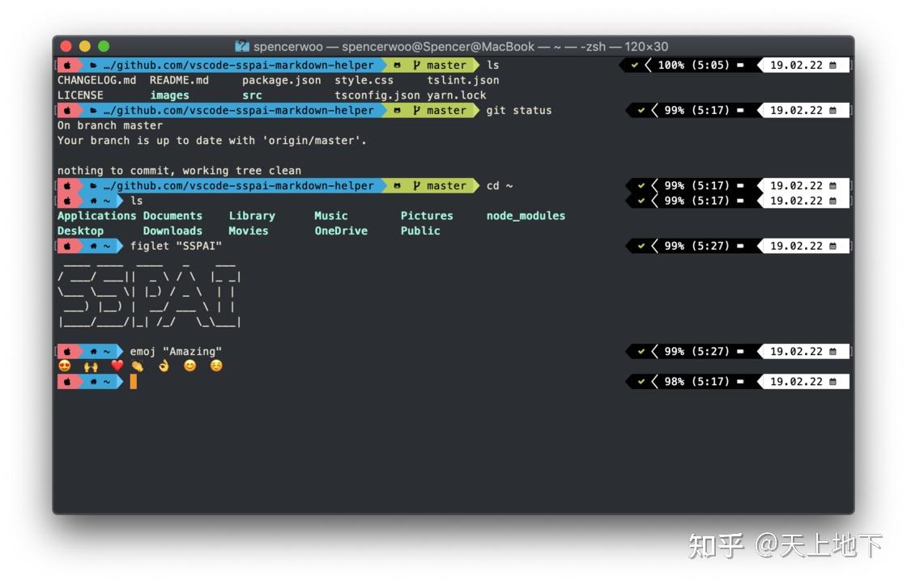Click the calendar icon on the first prompt's date
The width and height of the screenshot is (907, 584).
(832, 66)
